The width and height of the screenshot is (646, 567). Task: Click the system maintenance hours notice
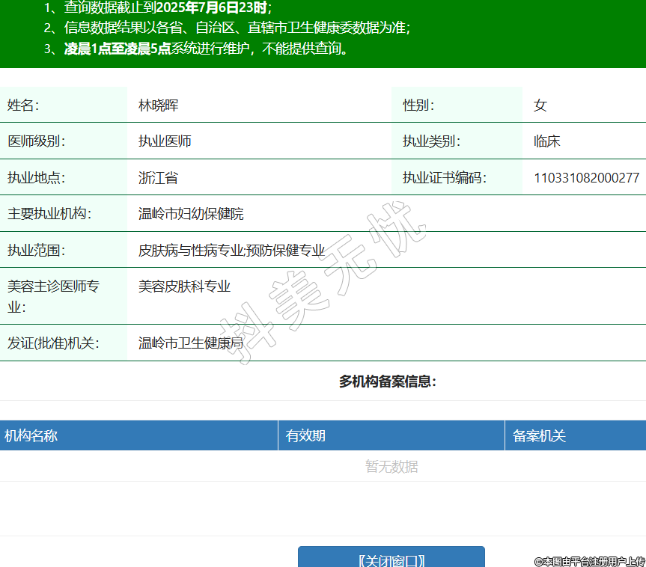[206, 49]
